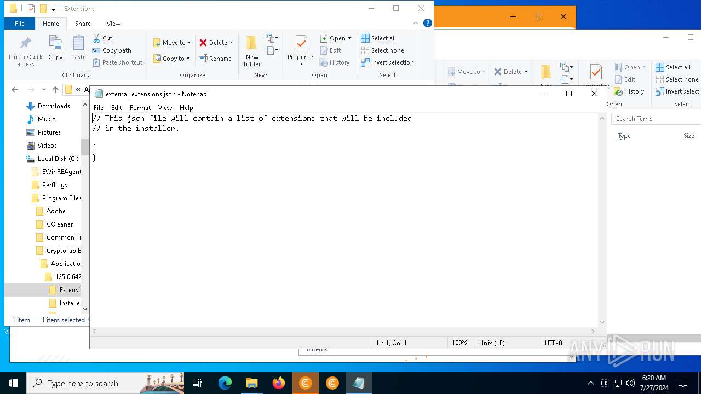
Task: Click Size column header in back window
Action: [x=688, y=136]
